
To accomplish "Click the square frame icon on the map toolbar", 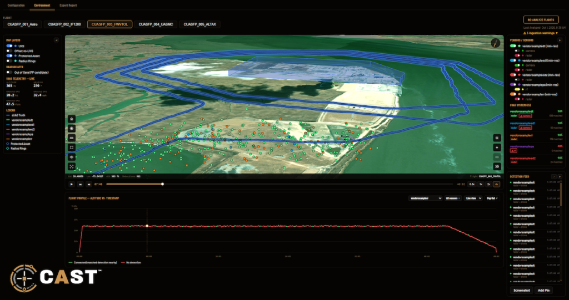I will point(72,148).
